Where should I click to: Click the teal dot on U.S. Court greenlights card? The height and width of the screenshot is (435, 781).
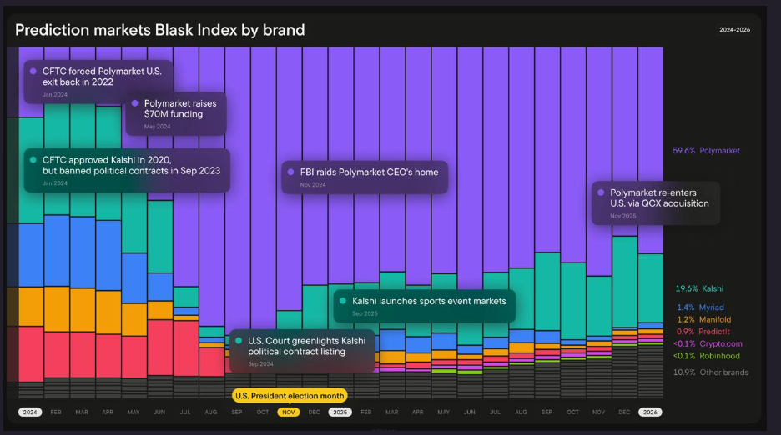click(239, 341)
